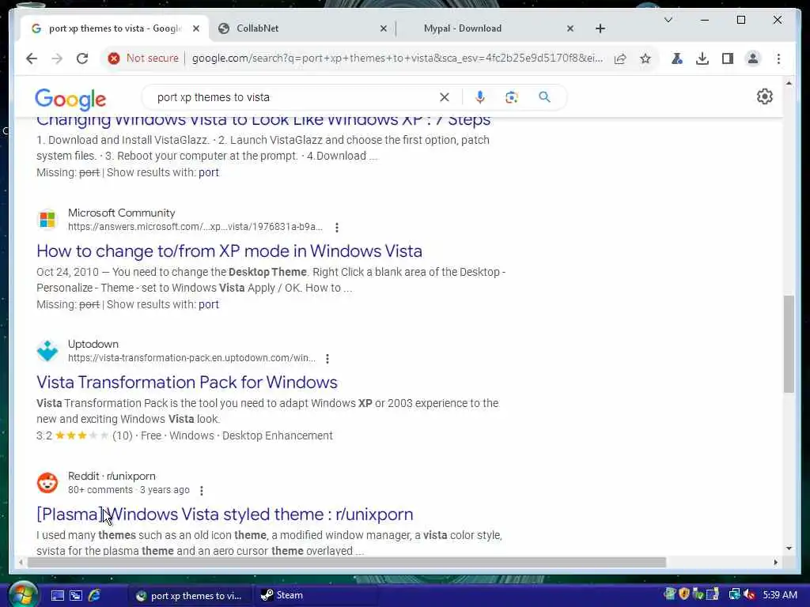Close the CollabNet tab
Viewport: 810px width, 607px height.
[x=384, y=28]
